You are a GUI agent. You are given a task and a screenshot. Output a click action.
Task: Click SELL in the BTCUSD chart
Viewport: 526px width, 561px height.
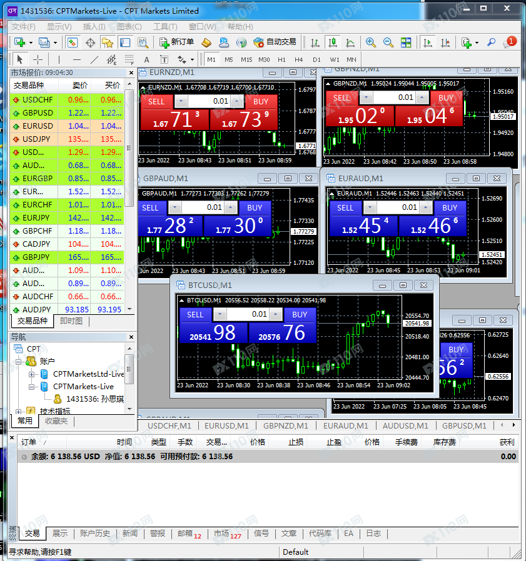click(195, 315)
